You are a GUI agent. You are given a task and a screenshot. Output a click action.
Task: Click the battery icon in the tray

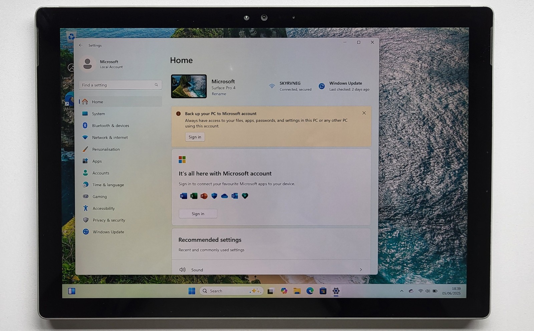point(435,291)
